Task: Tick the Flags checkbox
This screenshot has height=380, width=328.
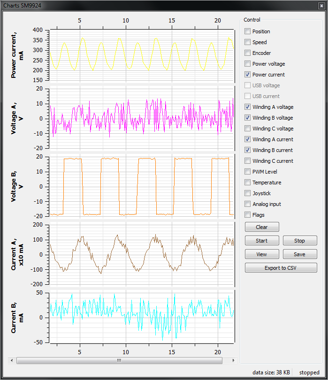Action: 247,215
